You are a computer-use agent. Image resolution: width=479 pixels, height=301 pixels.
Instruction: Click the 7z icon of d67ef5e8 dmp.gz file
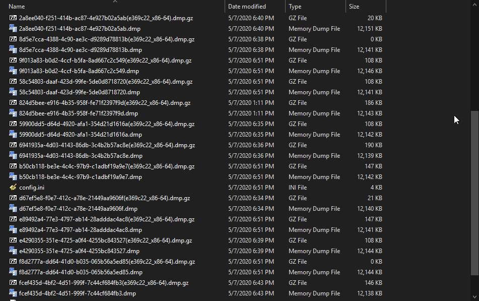tap(13, 198)
